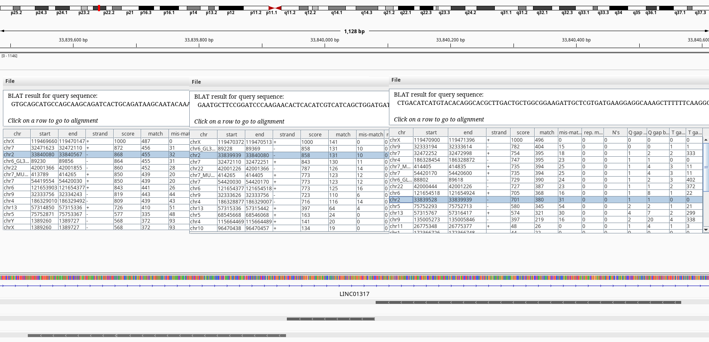The width and height of the screenshot is (709, 342).
Task: Click the LINC01317 gene label
Action: pos(354,294)
